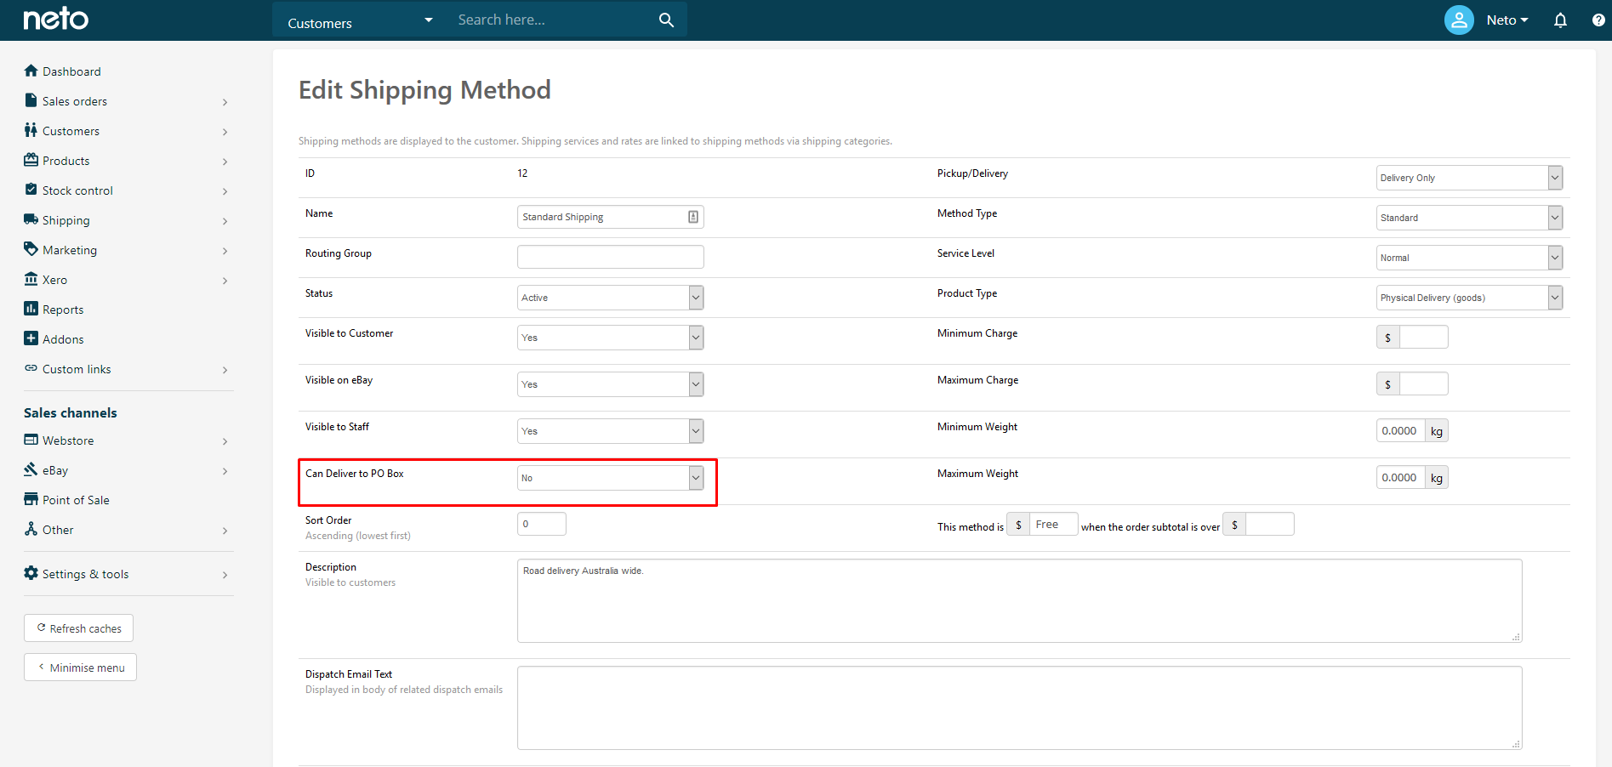
Task: Click the eBay gavel icon
Action: [31, 469]
